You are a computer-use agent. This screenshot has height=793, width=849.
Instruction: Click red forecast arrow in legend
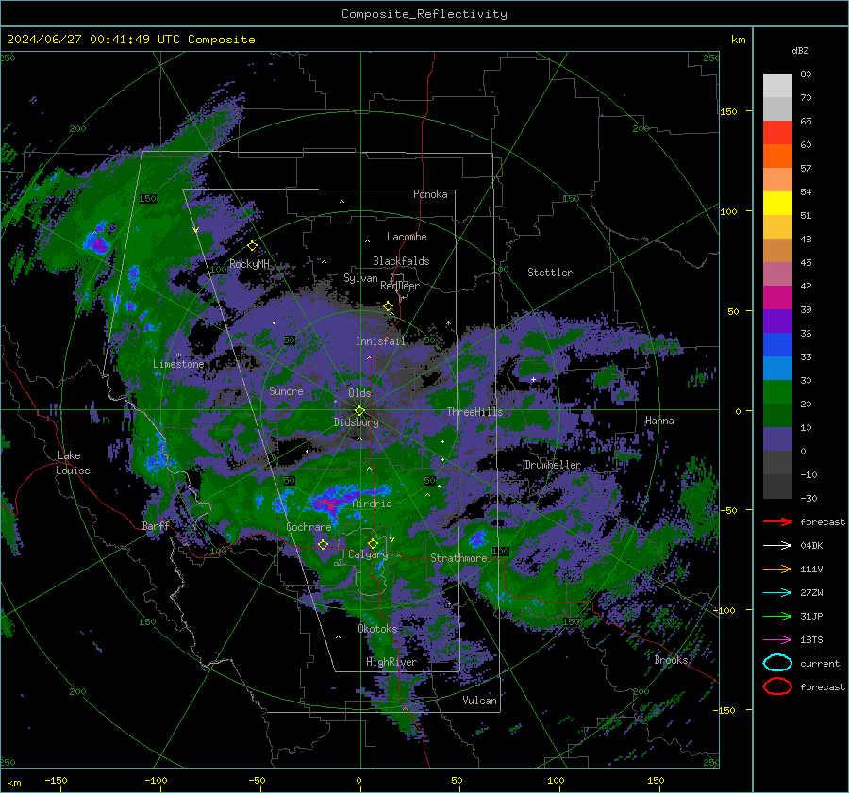(777, 521)
